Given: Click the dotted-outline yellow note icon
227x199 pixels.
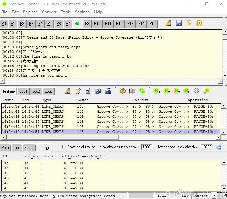Looking at the screenshot, I should 78,91.
